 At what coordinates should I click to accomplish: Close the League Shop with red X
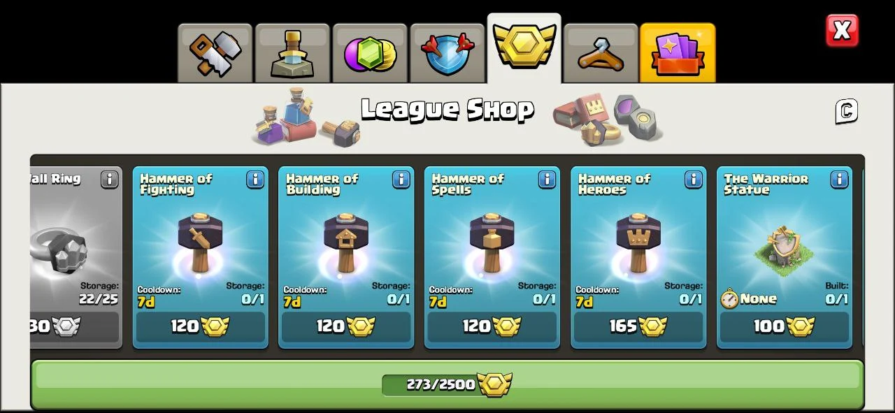[x=842, y=31]
